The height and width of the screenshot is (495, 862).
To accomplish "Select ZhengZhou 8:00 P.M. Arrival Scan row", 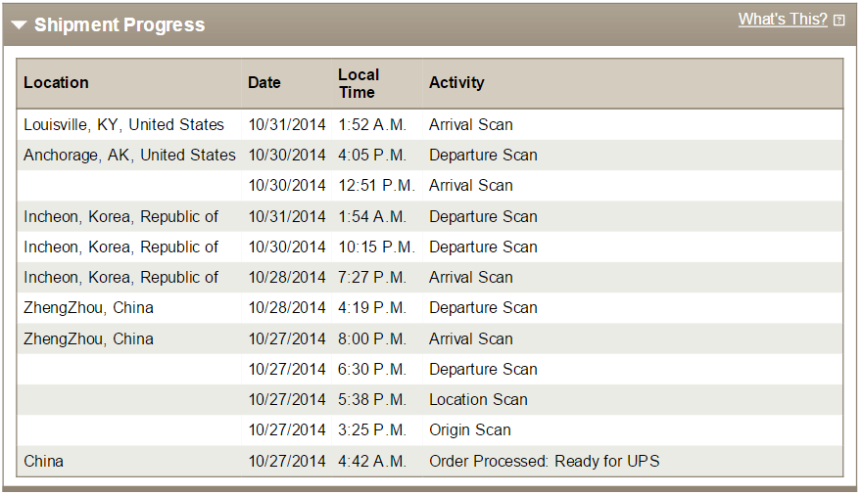I will [x=430, y=338].
